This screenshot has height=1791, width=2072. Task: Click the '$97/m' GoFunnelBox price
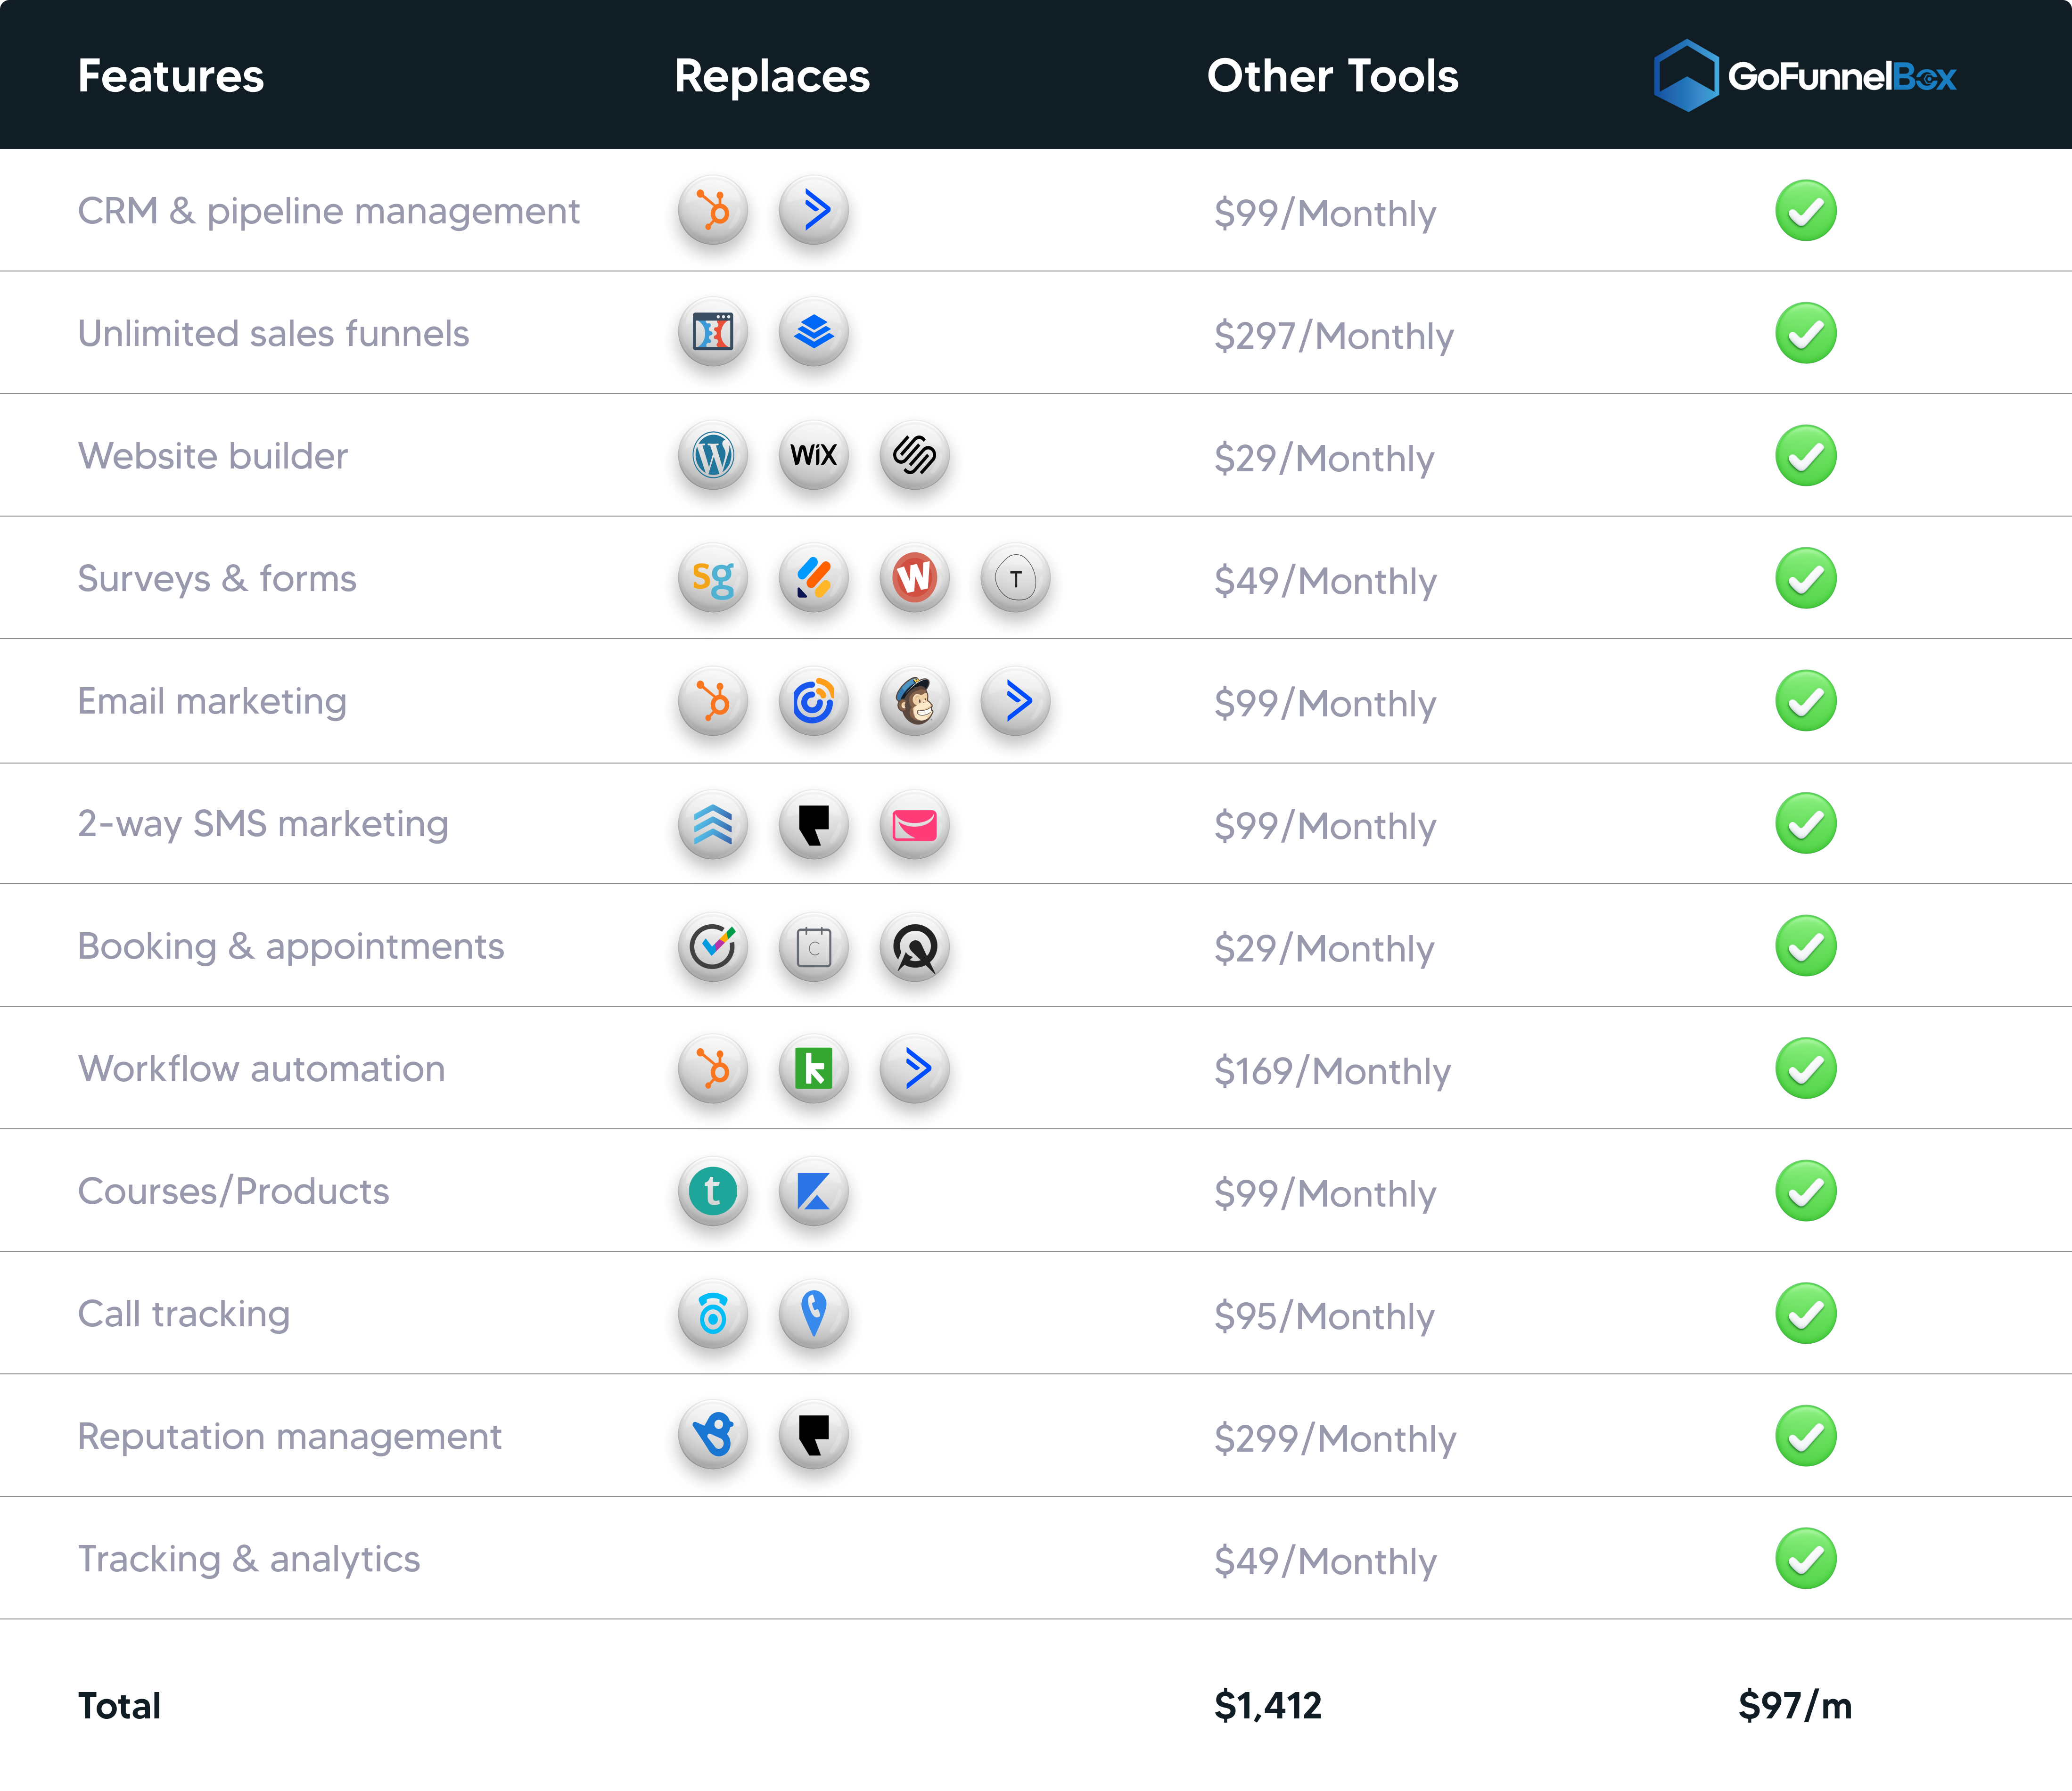click(1795, 1706)
